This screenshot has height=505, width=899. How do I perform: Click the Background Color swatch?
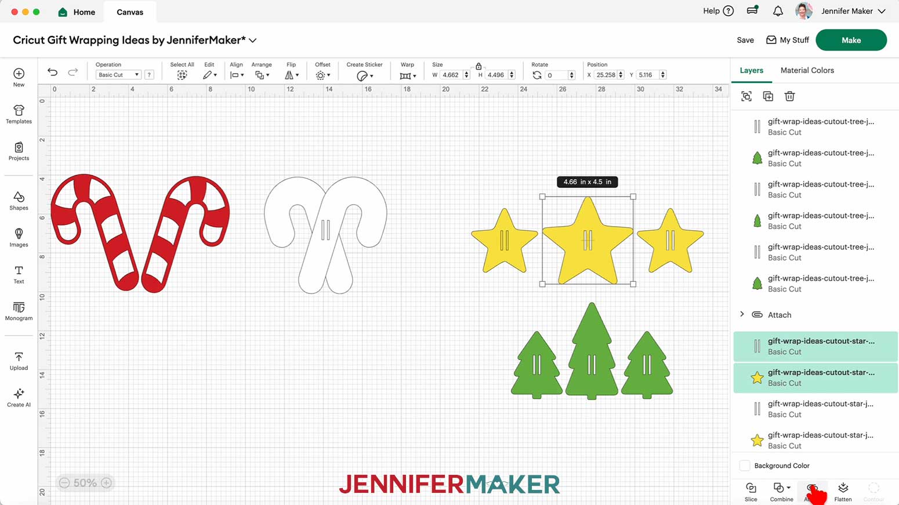point(745,466)
